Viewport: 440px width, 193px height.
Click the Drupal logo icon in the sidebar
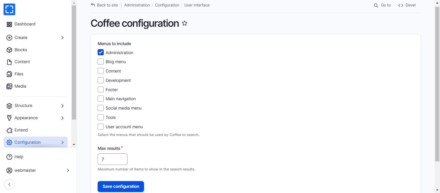[x=9, y=9]
